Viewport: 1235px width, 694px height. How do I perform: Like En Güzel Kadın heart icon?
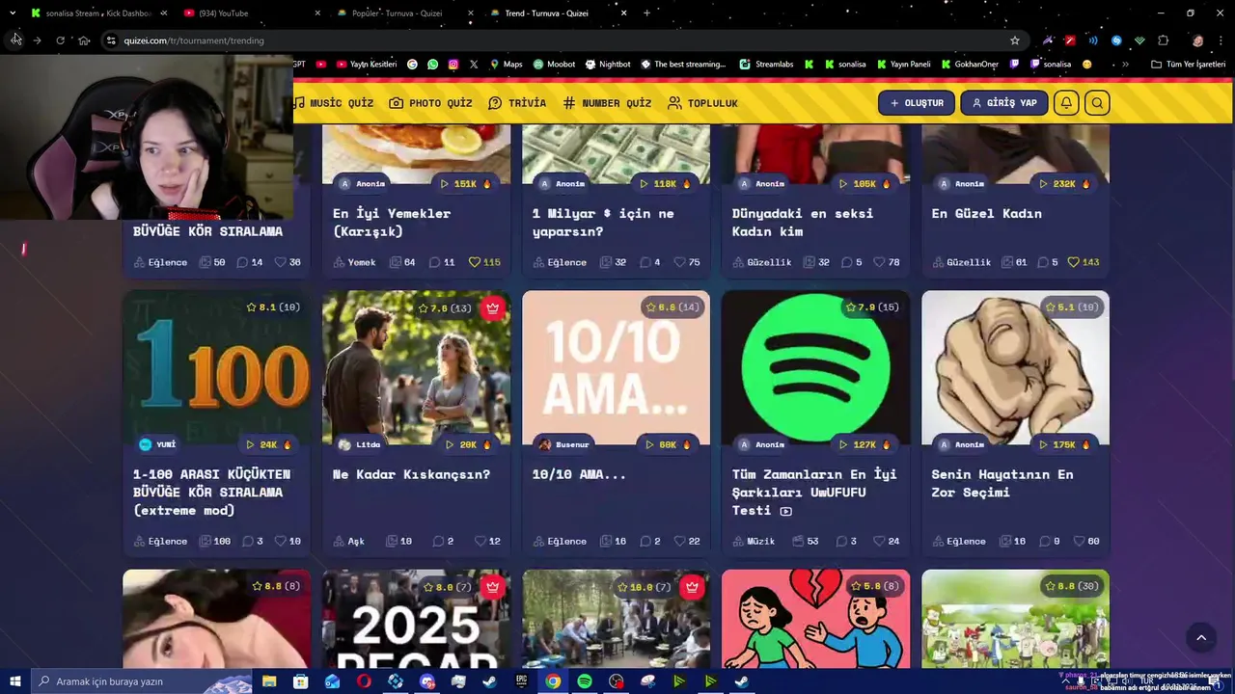pos(1073,262)
